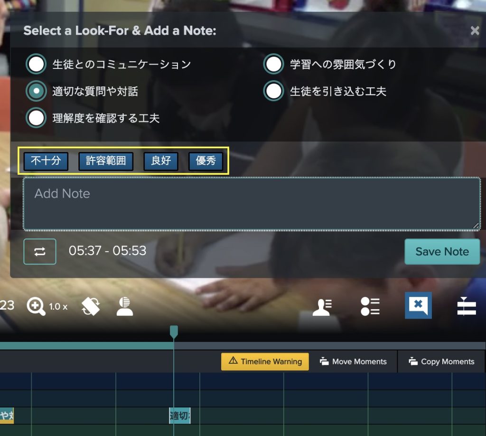Screen dimensions: 486x436
Task: Toggle the highlighted note bubble icon
Action: click(418, 305)
